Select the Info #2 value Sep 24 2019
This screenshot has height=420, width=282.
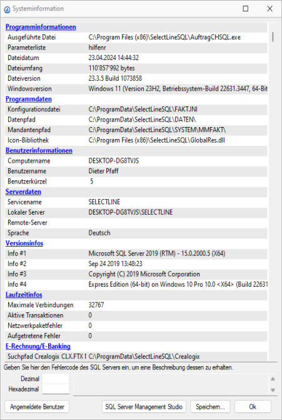pos(115,264)
